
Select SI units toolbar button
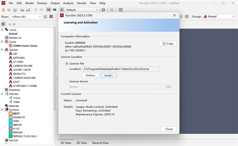[x=48, y=9]
